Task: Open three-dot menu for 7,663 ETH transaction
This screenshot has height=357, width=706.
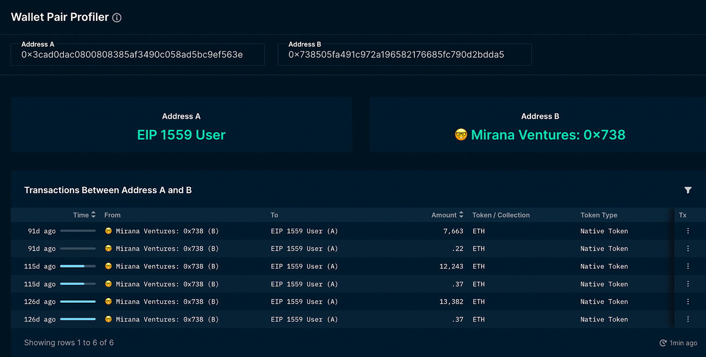Action: click(x=688, y=231)
